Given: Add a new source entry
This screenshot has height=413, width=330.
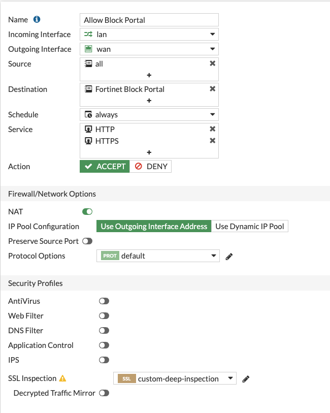Looking at the screenshot, I should pos(149,75).
